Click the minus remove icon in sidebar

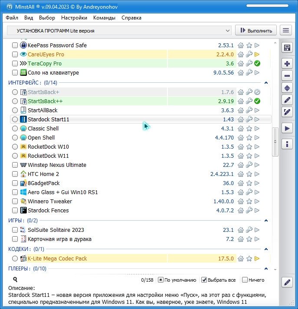click(287, 76)
